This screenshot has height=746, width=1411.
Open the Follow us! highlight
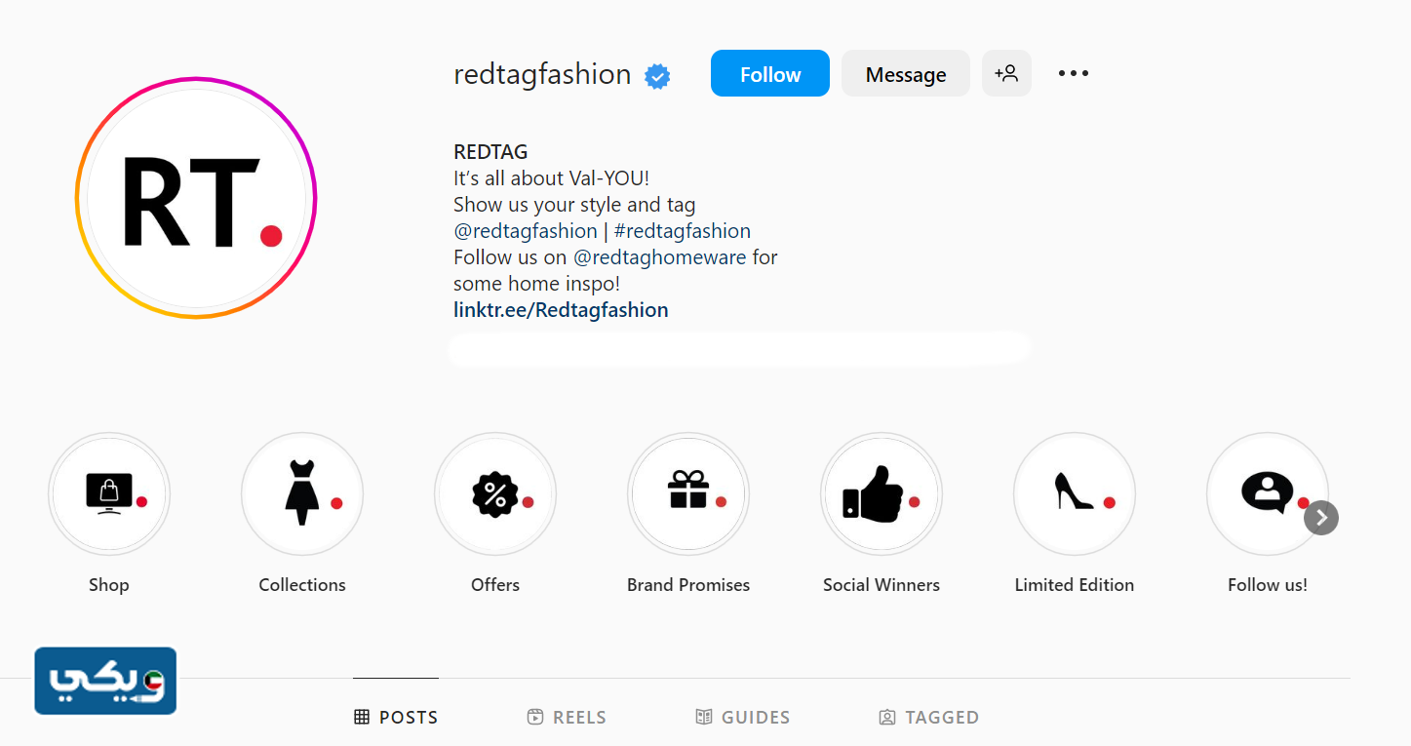pos(1267,494)
